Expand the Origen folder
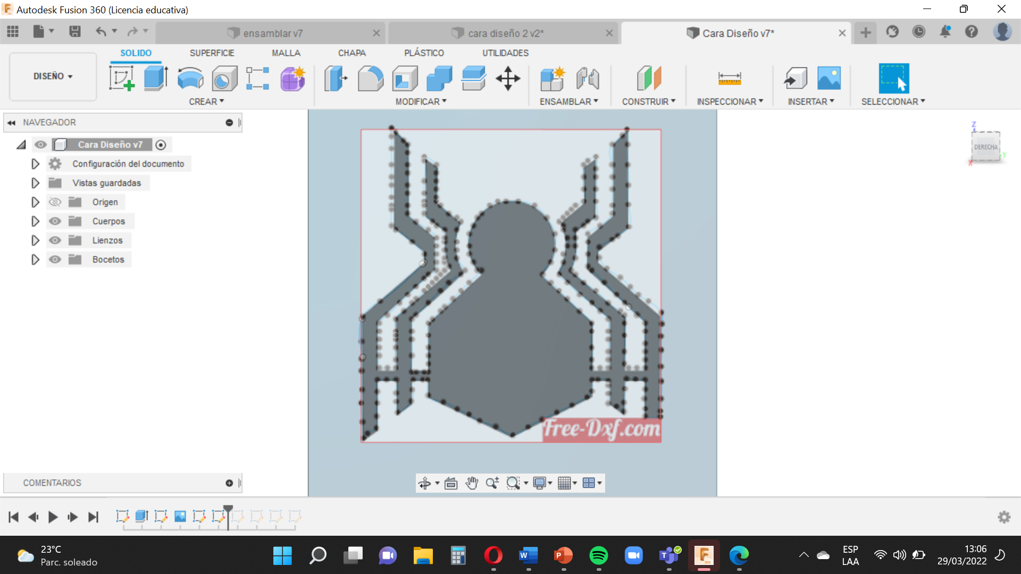 [35, 202]
